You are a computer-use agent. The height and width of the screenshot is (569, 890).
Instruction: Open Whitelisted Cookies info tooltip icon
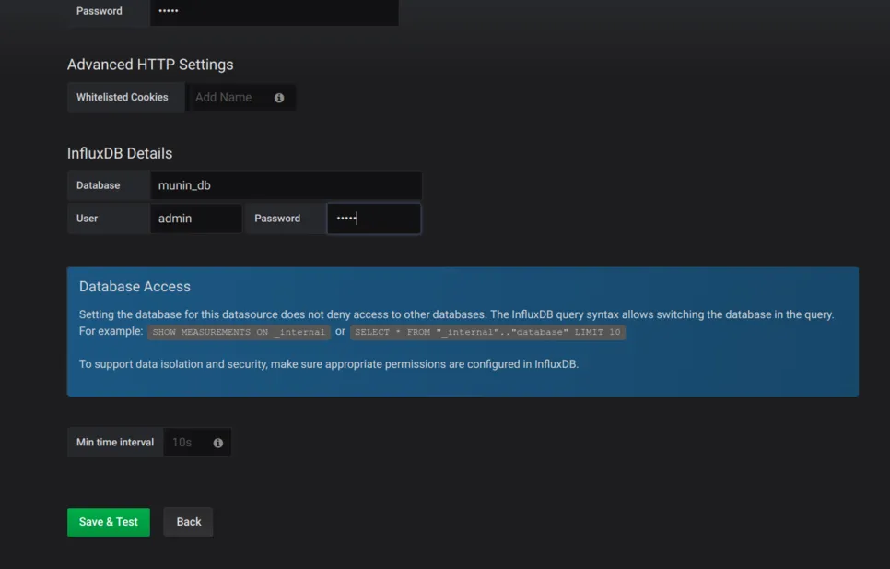pyautogui.click(x=278, y=98)
